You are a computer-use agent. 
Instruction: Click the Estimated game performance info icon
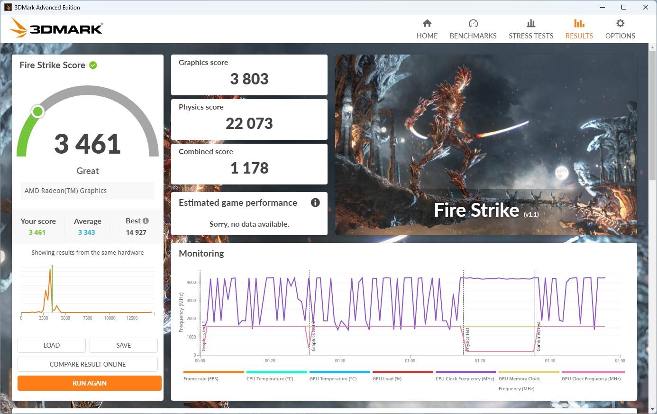pos(315,202)
